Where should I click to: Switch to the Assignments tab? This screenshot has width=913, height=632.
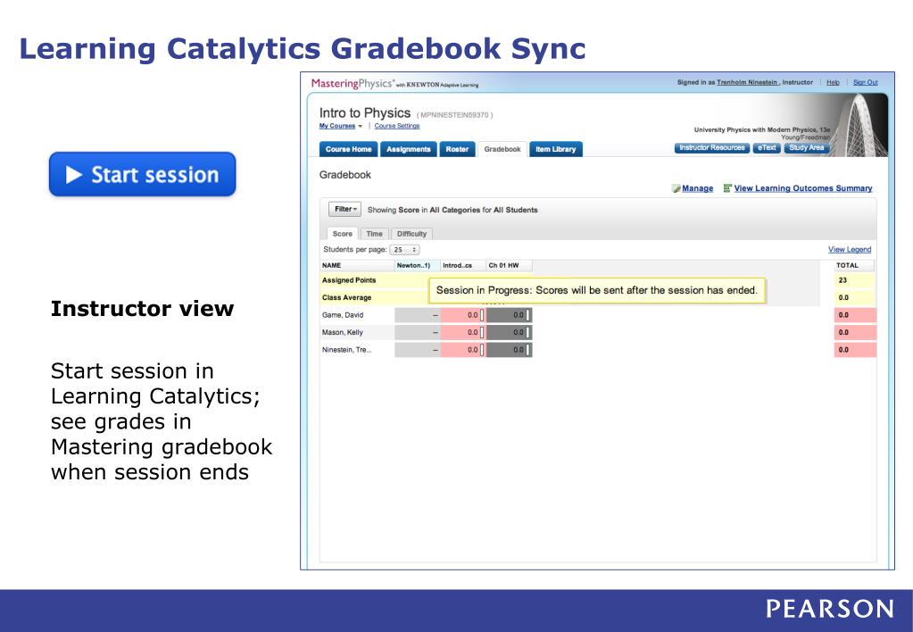pyautogui.click(x=408, y=149)
